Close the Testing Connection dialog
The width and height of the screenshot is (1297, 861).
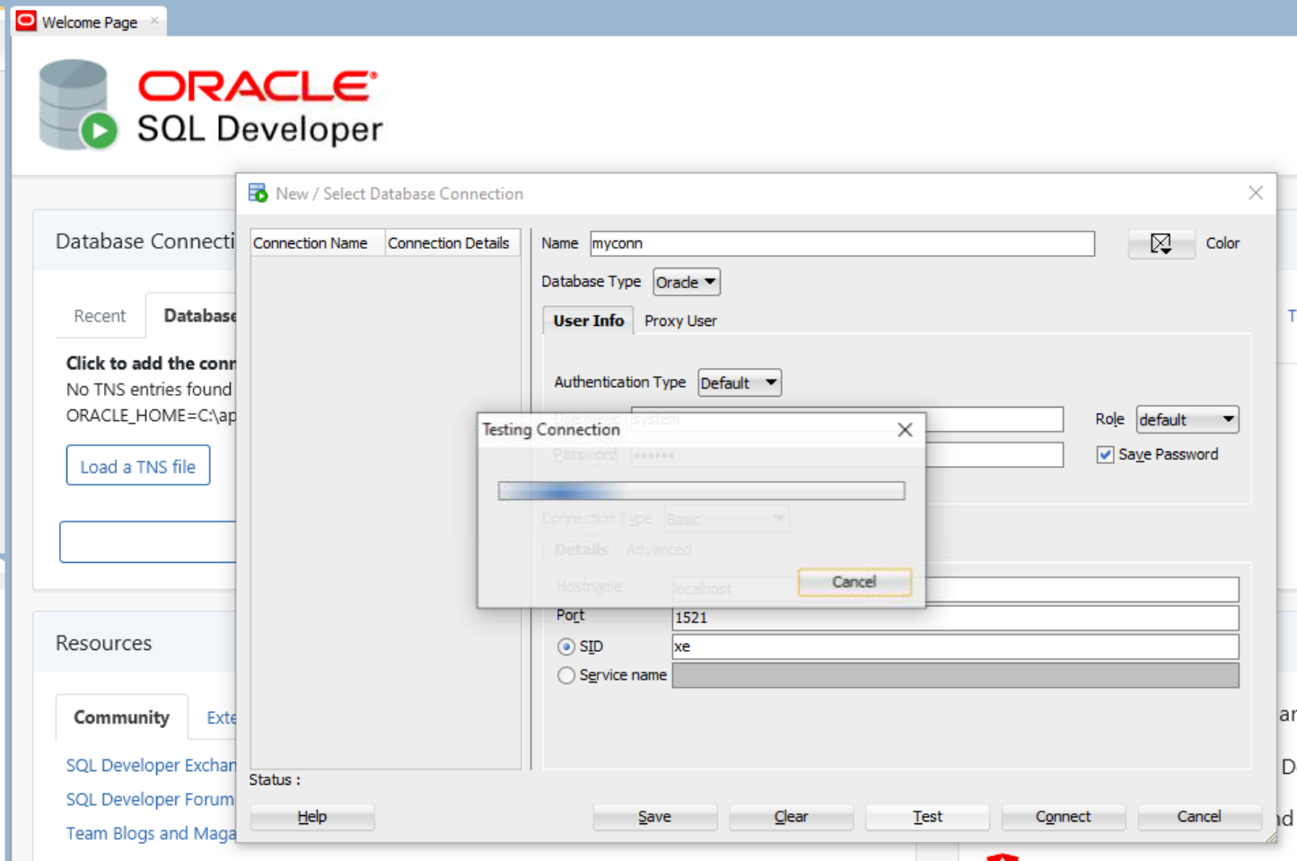(x=905, y=429)
